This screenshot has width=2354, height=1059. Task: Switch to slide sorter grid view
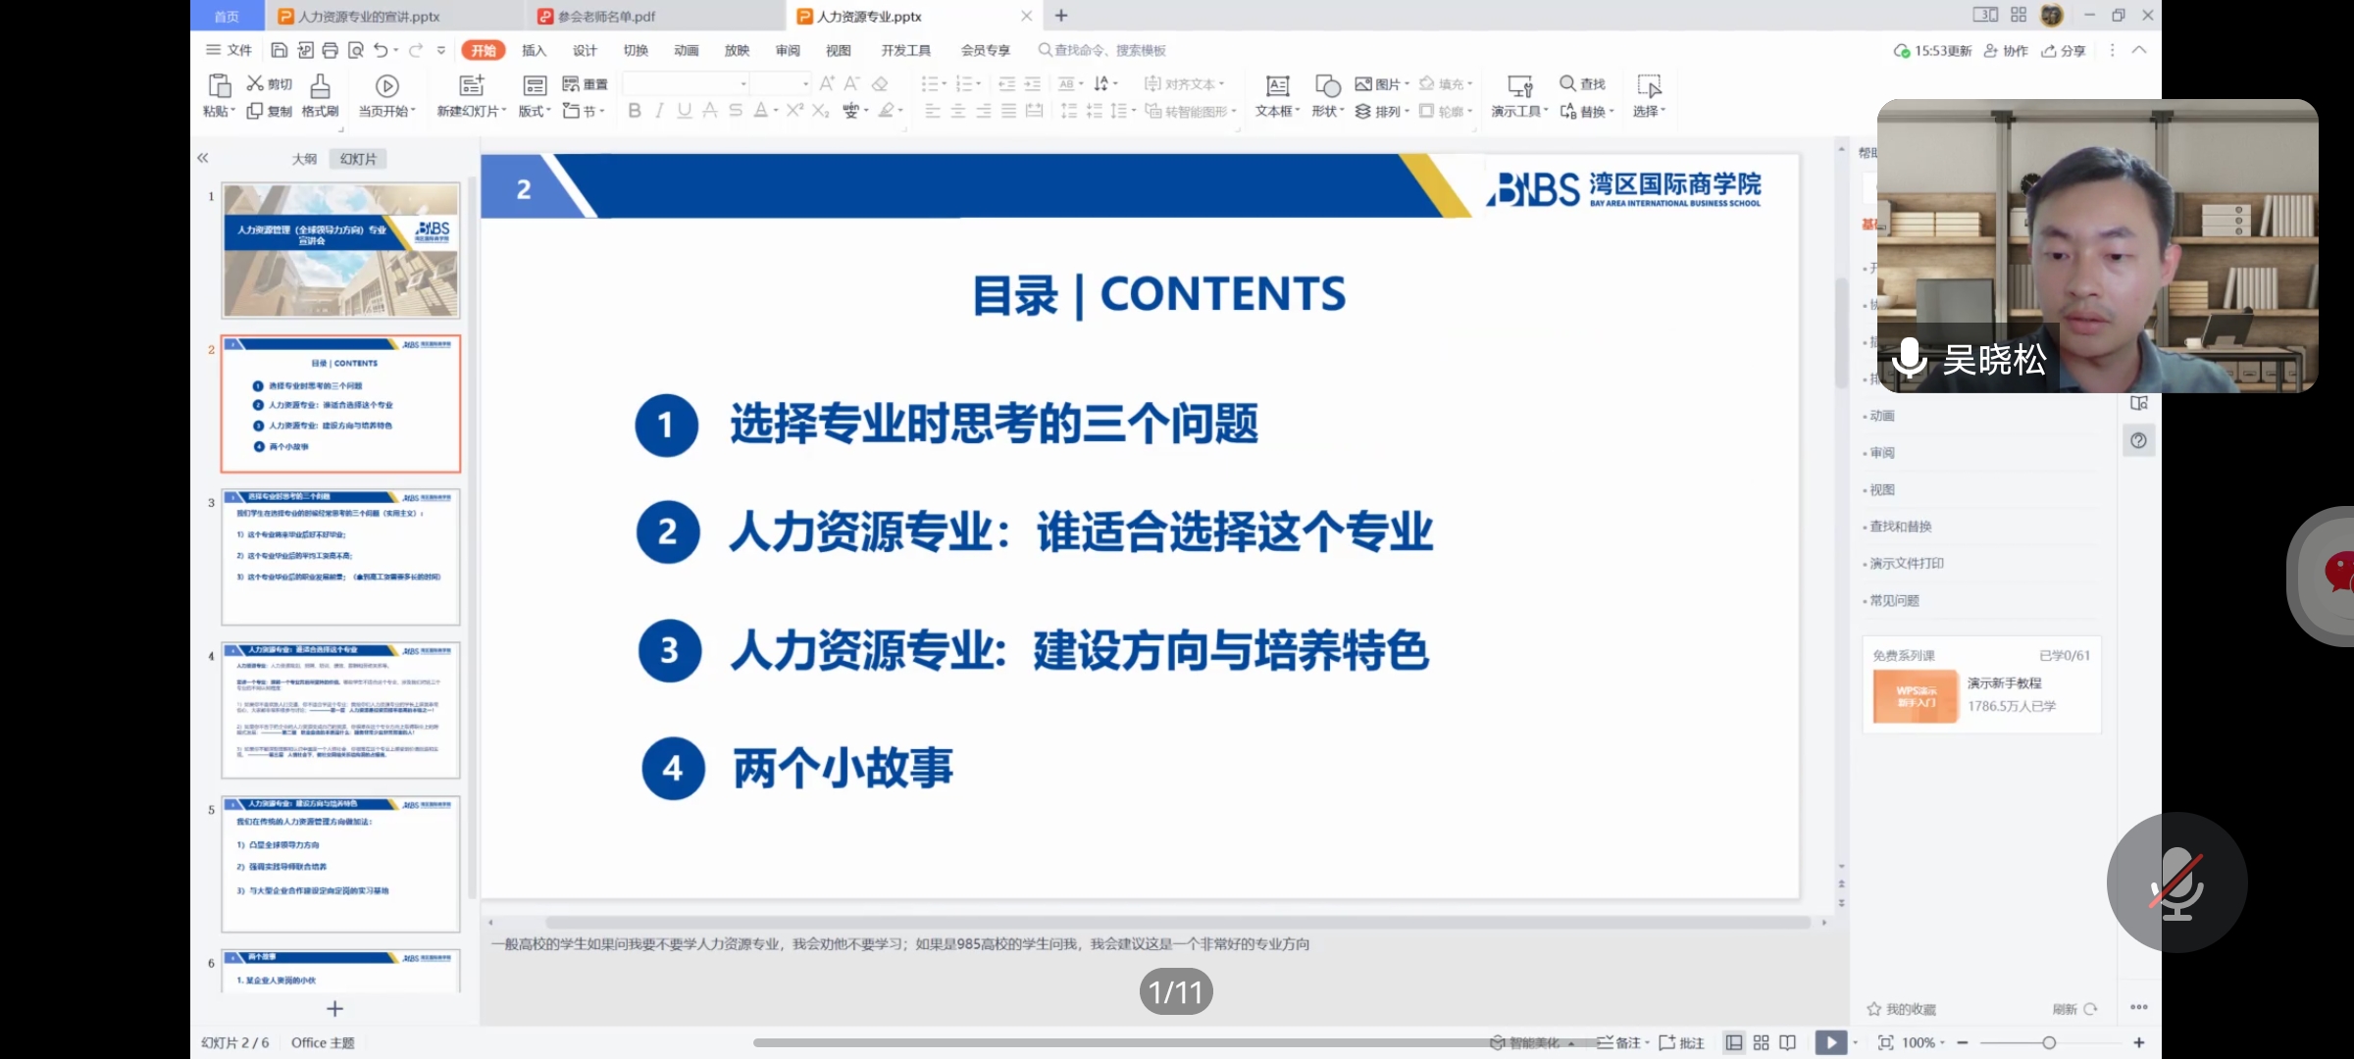click(1761, 1042)
